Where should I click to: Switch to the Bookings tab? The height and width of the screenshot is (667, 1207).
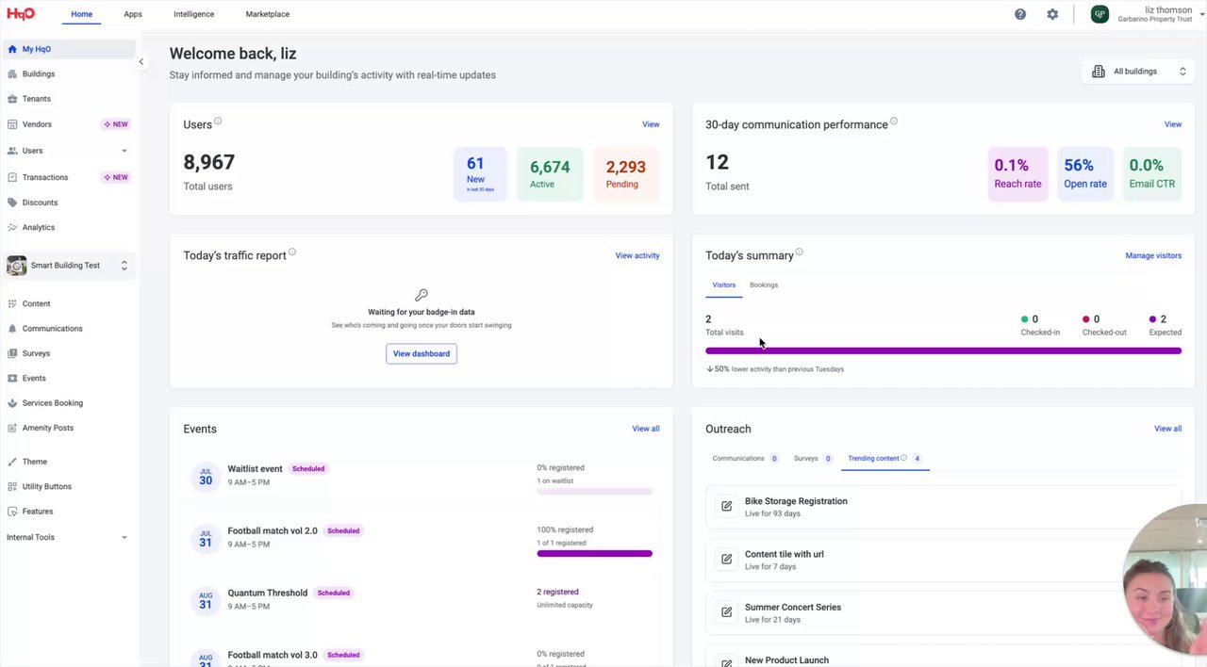[x=764, y=285]
